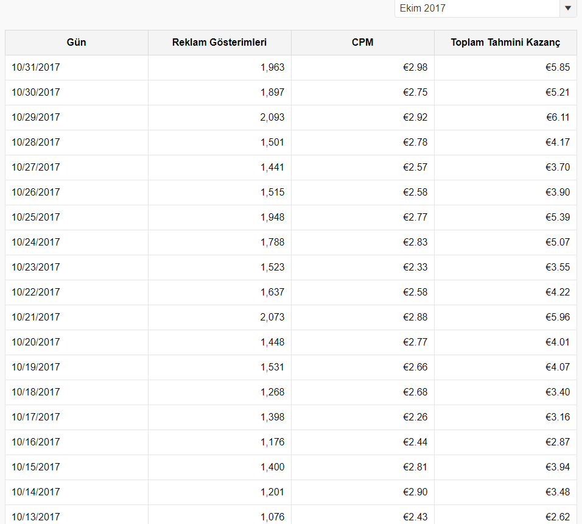
Task: Click the CPM value €2.92
Action: [x=415, y=117]
